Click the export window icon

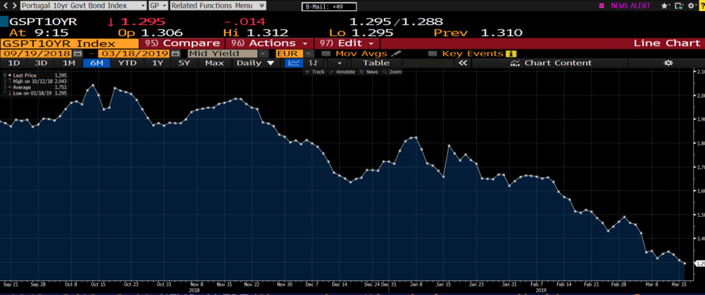[x=679, y=5]
